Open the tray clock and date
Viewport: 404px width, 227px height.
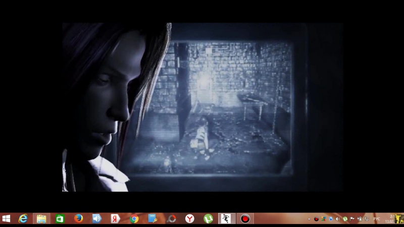coord(389,219)
